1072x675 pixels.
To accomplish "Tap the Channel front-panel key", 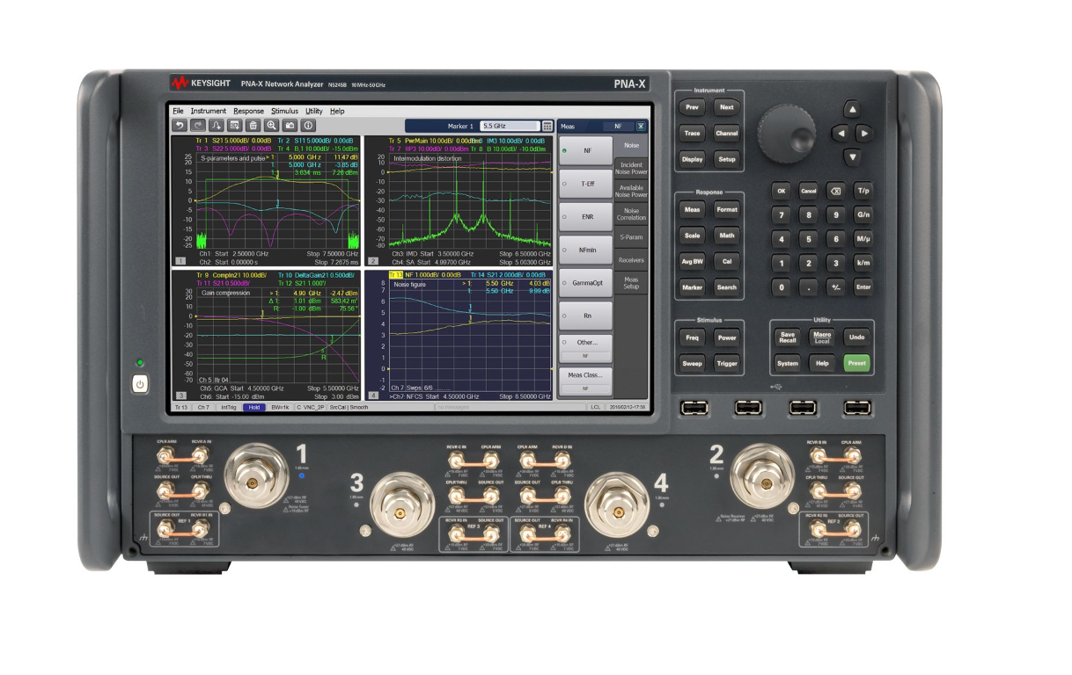I will [726, 134].
